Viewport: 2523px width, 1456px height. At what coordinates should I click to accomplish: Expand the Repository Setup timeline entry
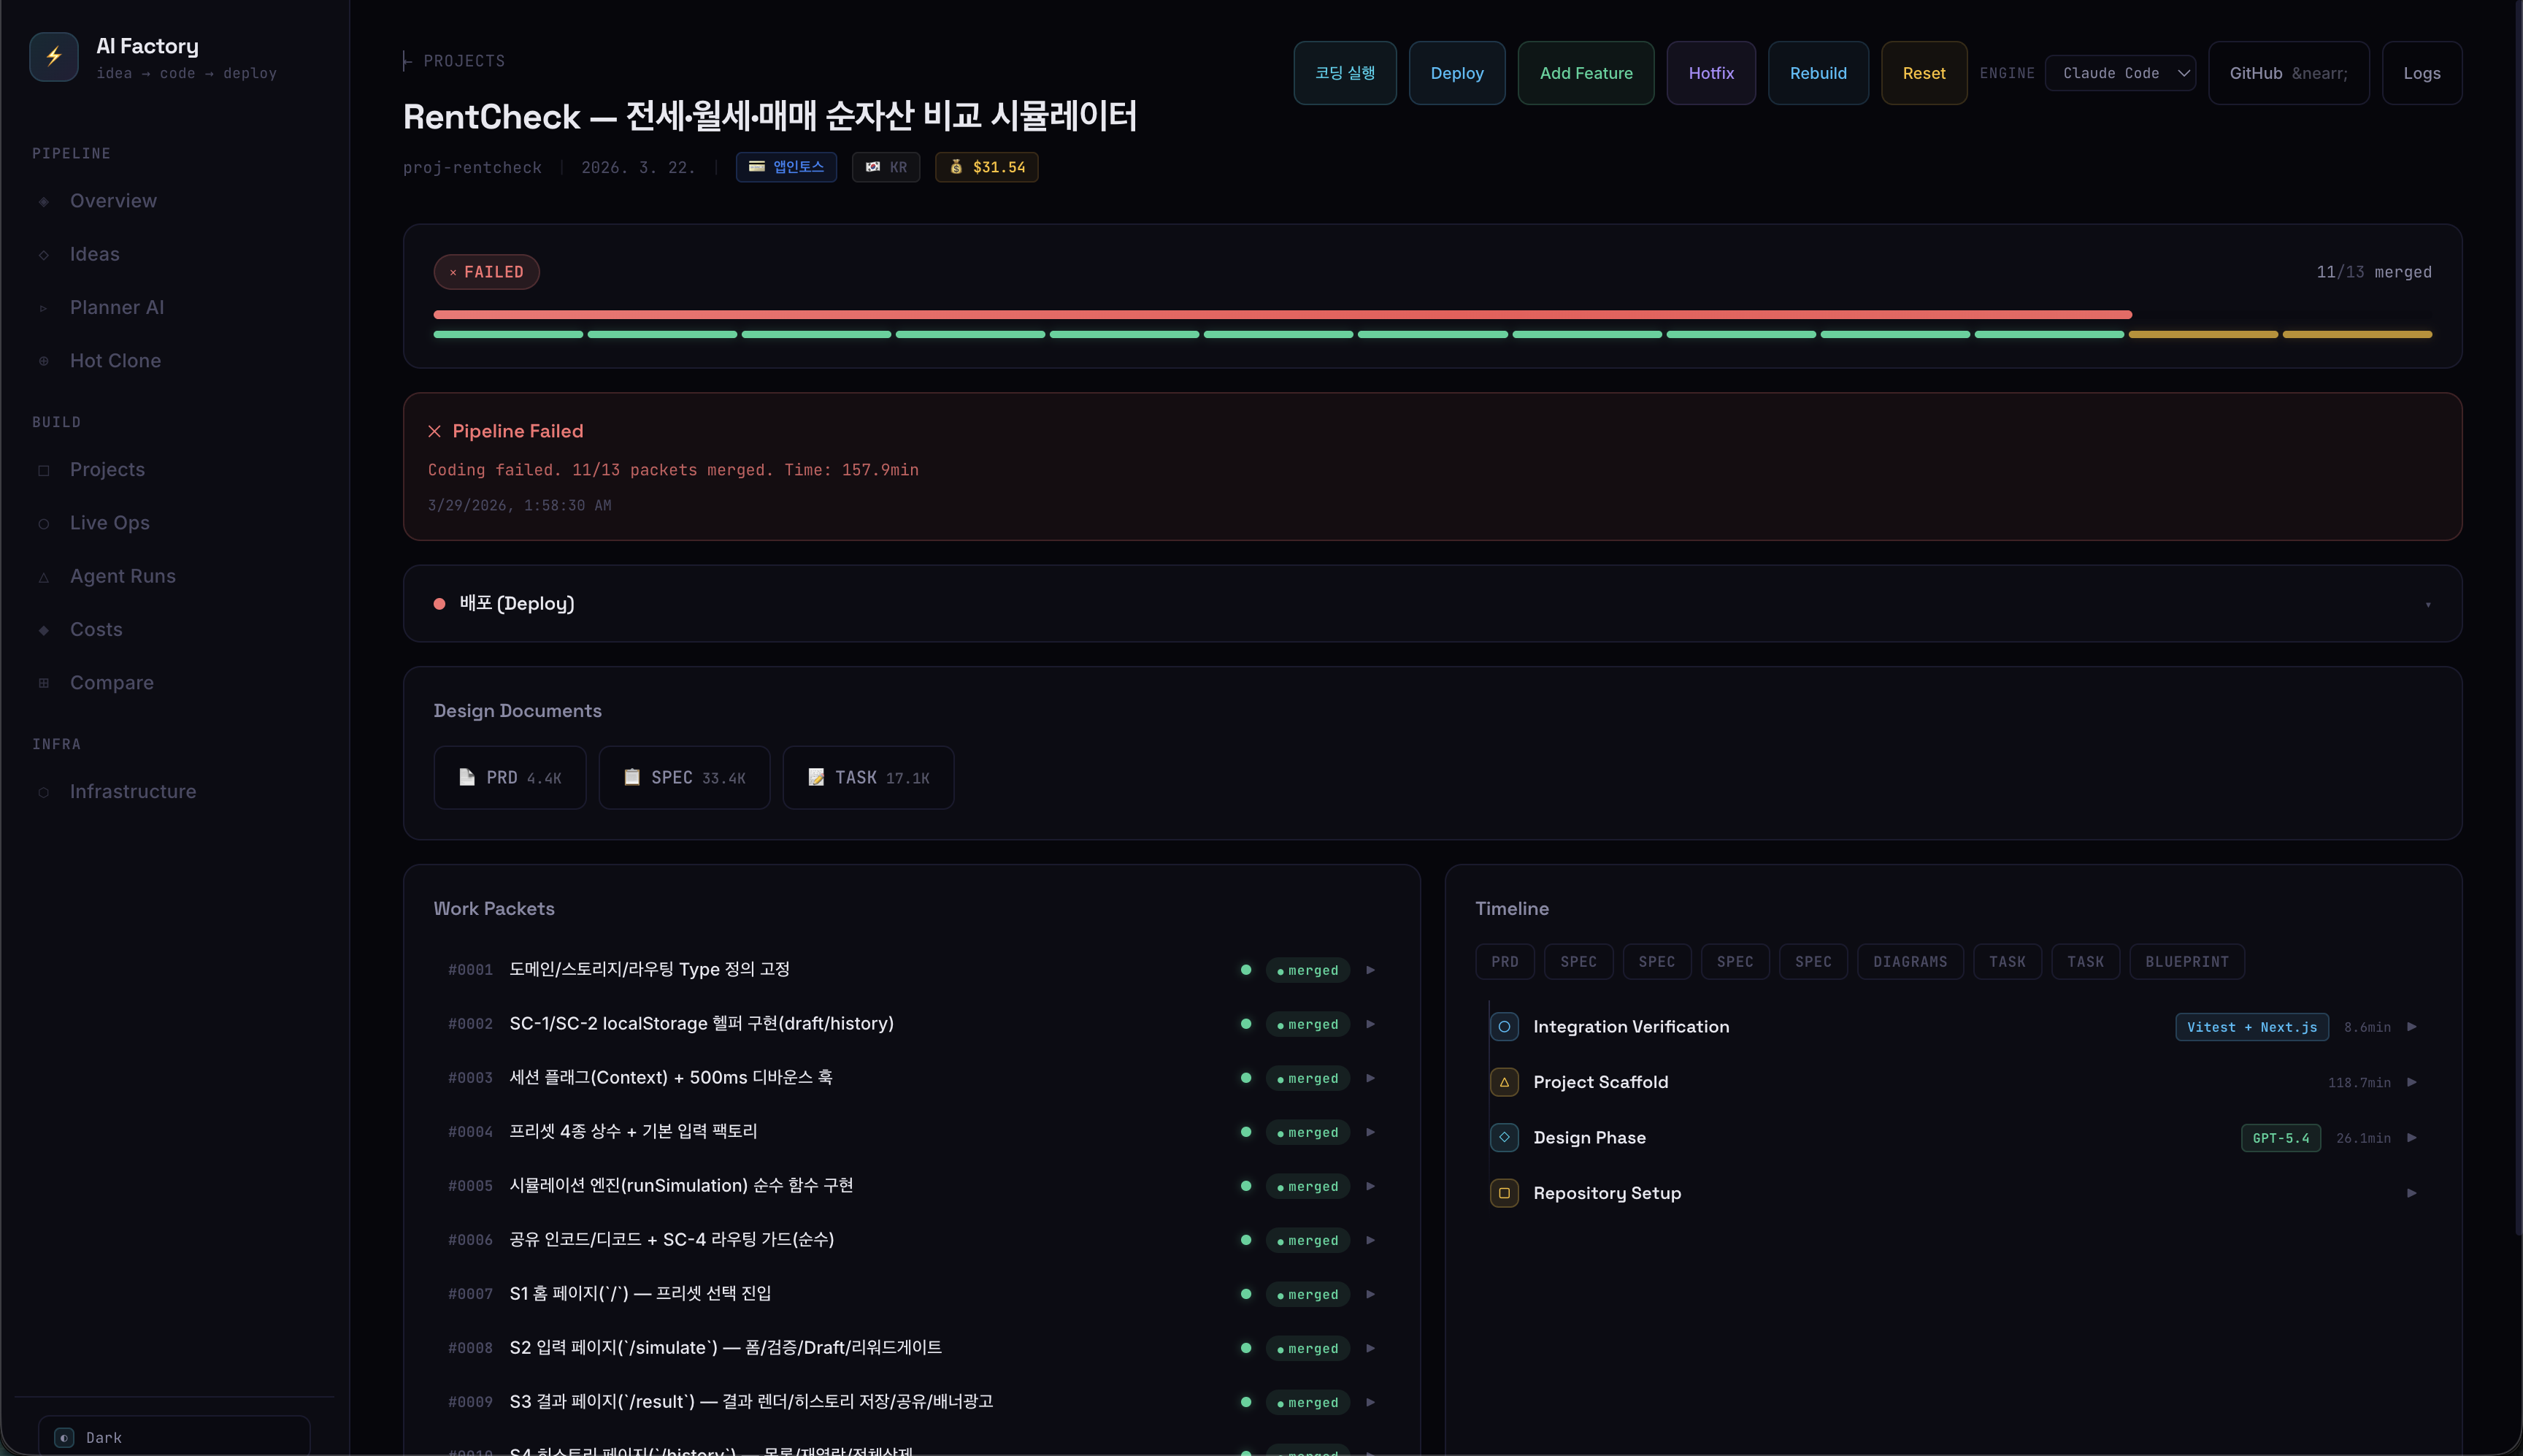point(2411,1193)
